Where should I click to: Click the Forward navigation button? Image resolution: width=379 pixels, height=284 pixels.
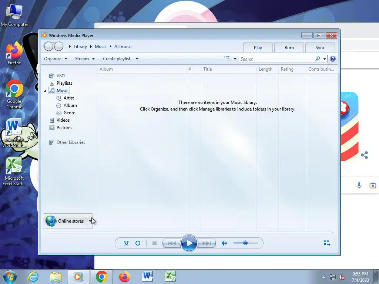58,46
